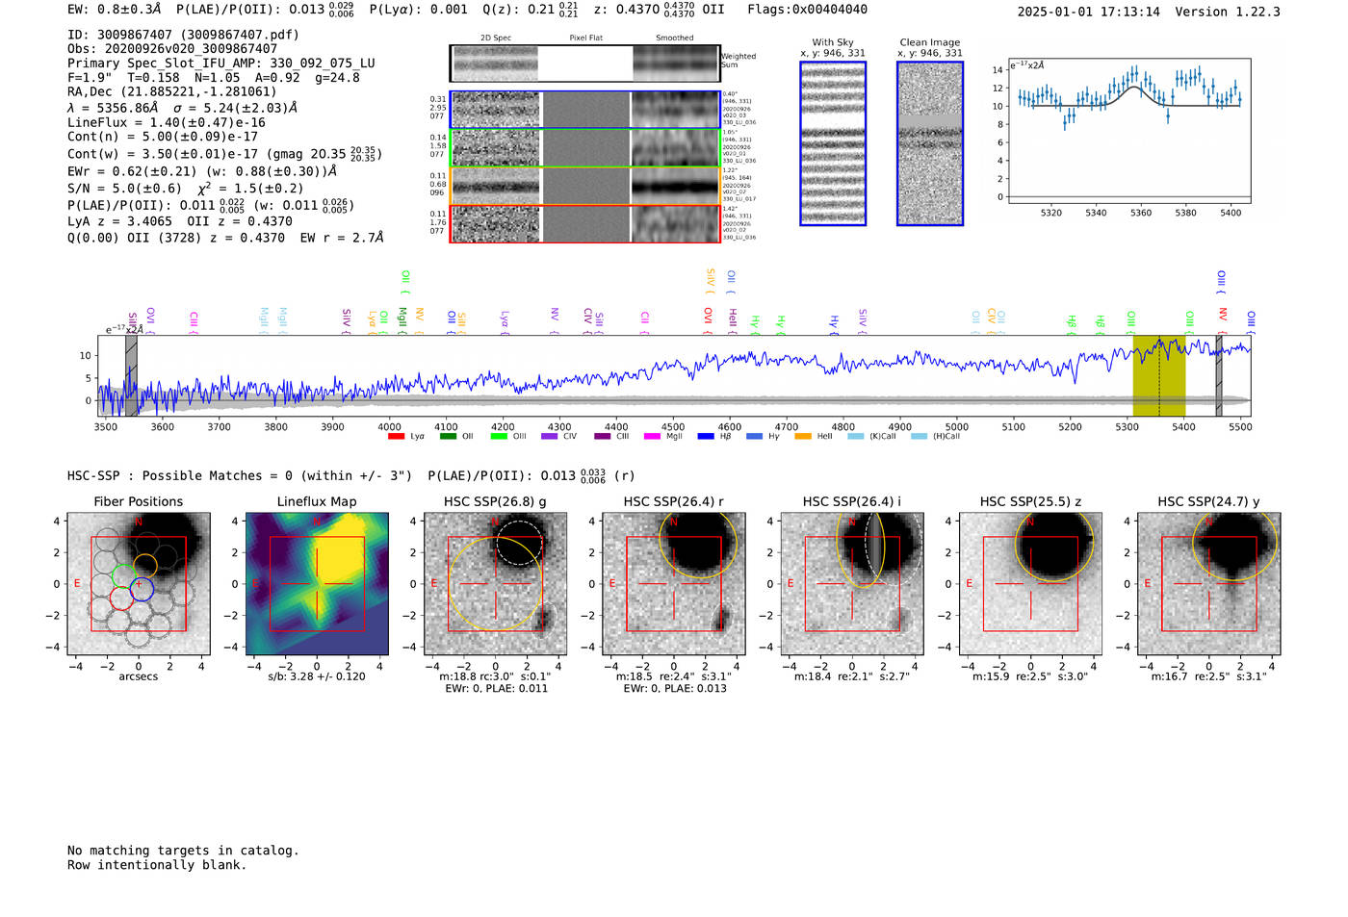
Task: Click the s/b: 3.28 +/- 0.120 caption
Action: click(x=317, y=676)
